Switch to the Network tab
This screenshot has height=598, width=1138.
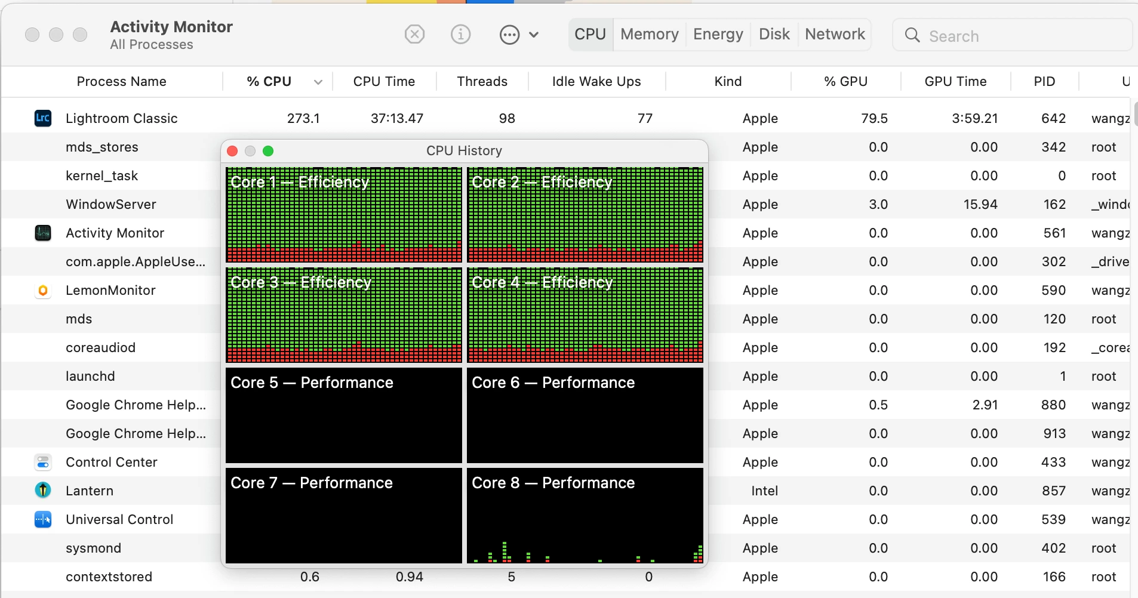point(835,34)
